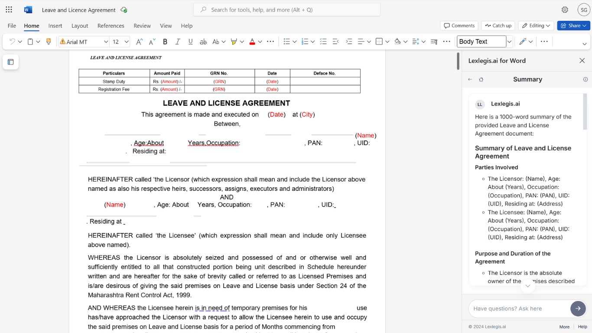Go back in Lexlegis panel
The height and width of the screenshot is (333, 592).
[470, 79]
